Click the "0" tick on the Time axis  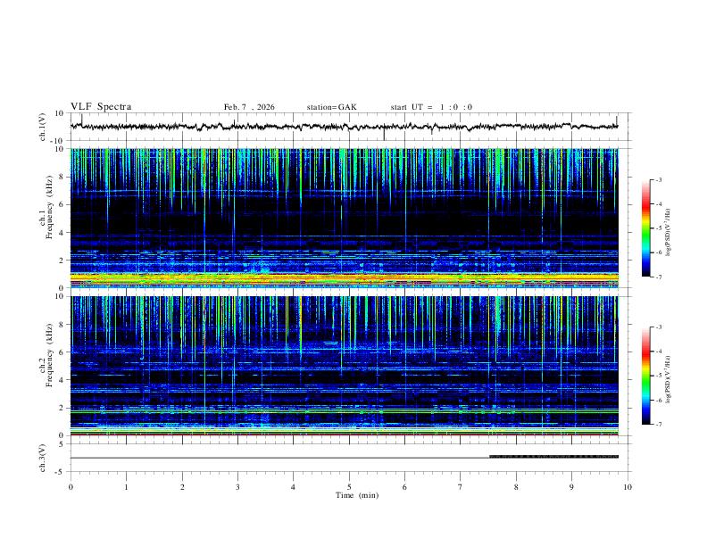pos(71,487)
